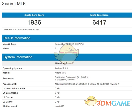
Task: Click the Model value Xiaomi MI 6
Action: [60, 73]
